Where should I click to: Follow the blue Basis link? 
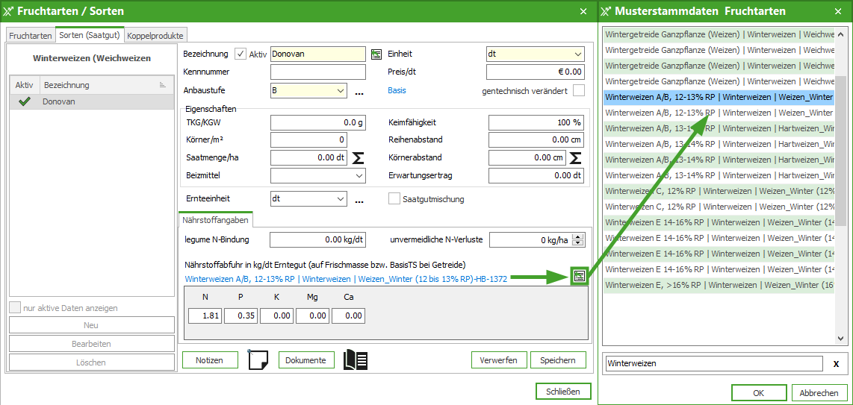397,91
